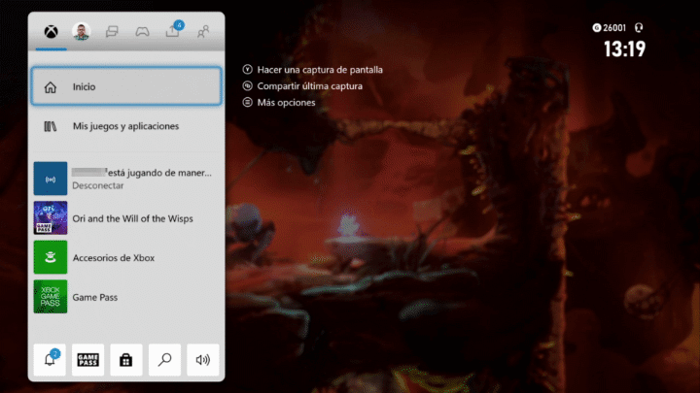
Task: Open search with the magnifier icon
Action: [164, 360]
